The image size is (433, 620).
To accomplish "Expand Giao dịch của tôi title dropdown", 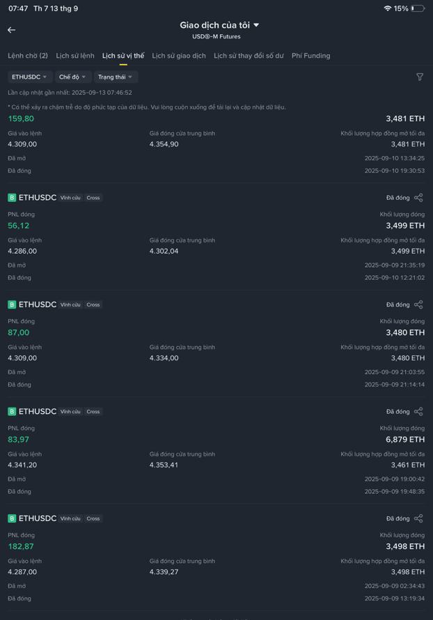I will tap(219, 25).
